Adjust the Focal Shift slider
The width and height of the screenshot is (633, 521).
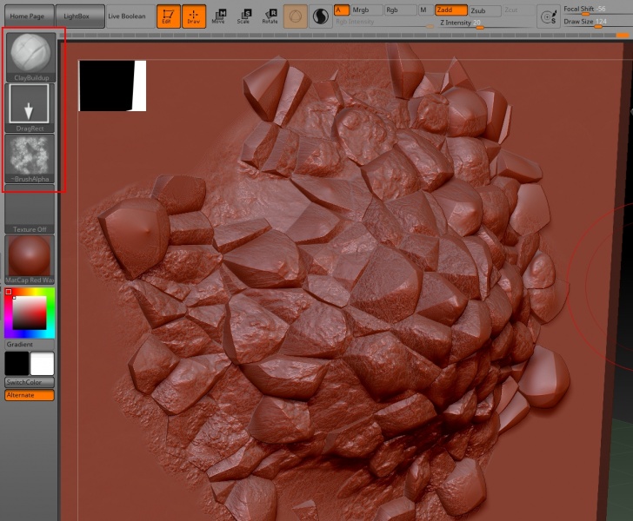597,10
